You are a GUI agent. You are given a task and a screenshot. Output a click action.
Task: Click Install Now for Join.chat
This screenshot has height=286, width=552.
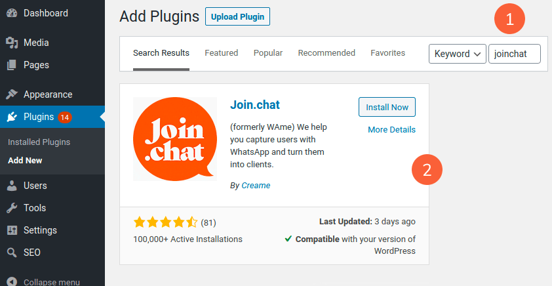(387, 107)
